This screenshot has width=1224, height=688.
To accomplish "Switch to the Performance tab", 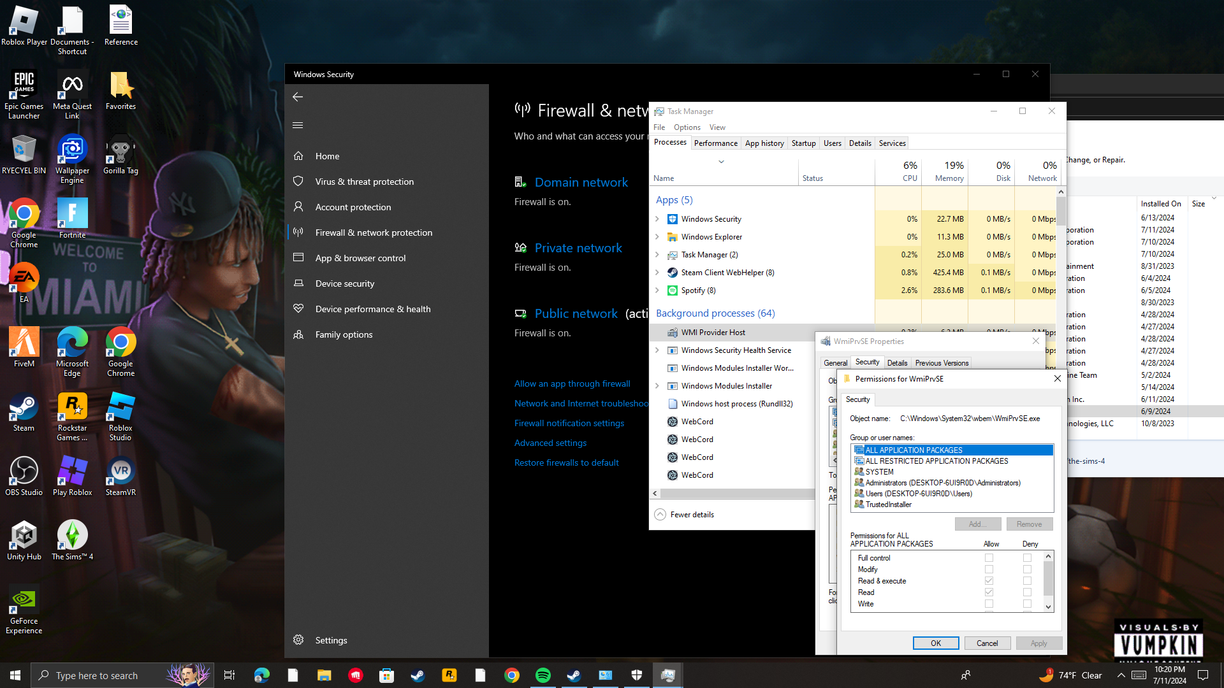I will coord(715,143).
